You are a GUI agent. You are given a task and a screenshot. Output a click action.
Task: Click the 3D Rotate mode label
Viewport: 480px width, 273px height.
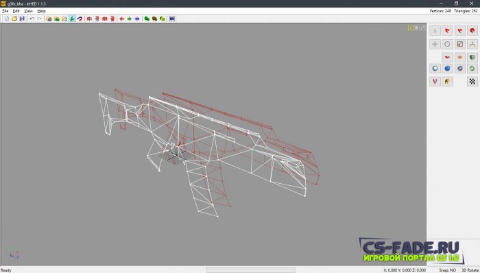click(470, 270)
